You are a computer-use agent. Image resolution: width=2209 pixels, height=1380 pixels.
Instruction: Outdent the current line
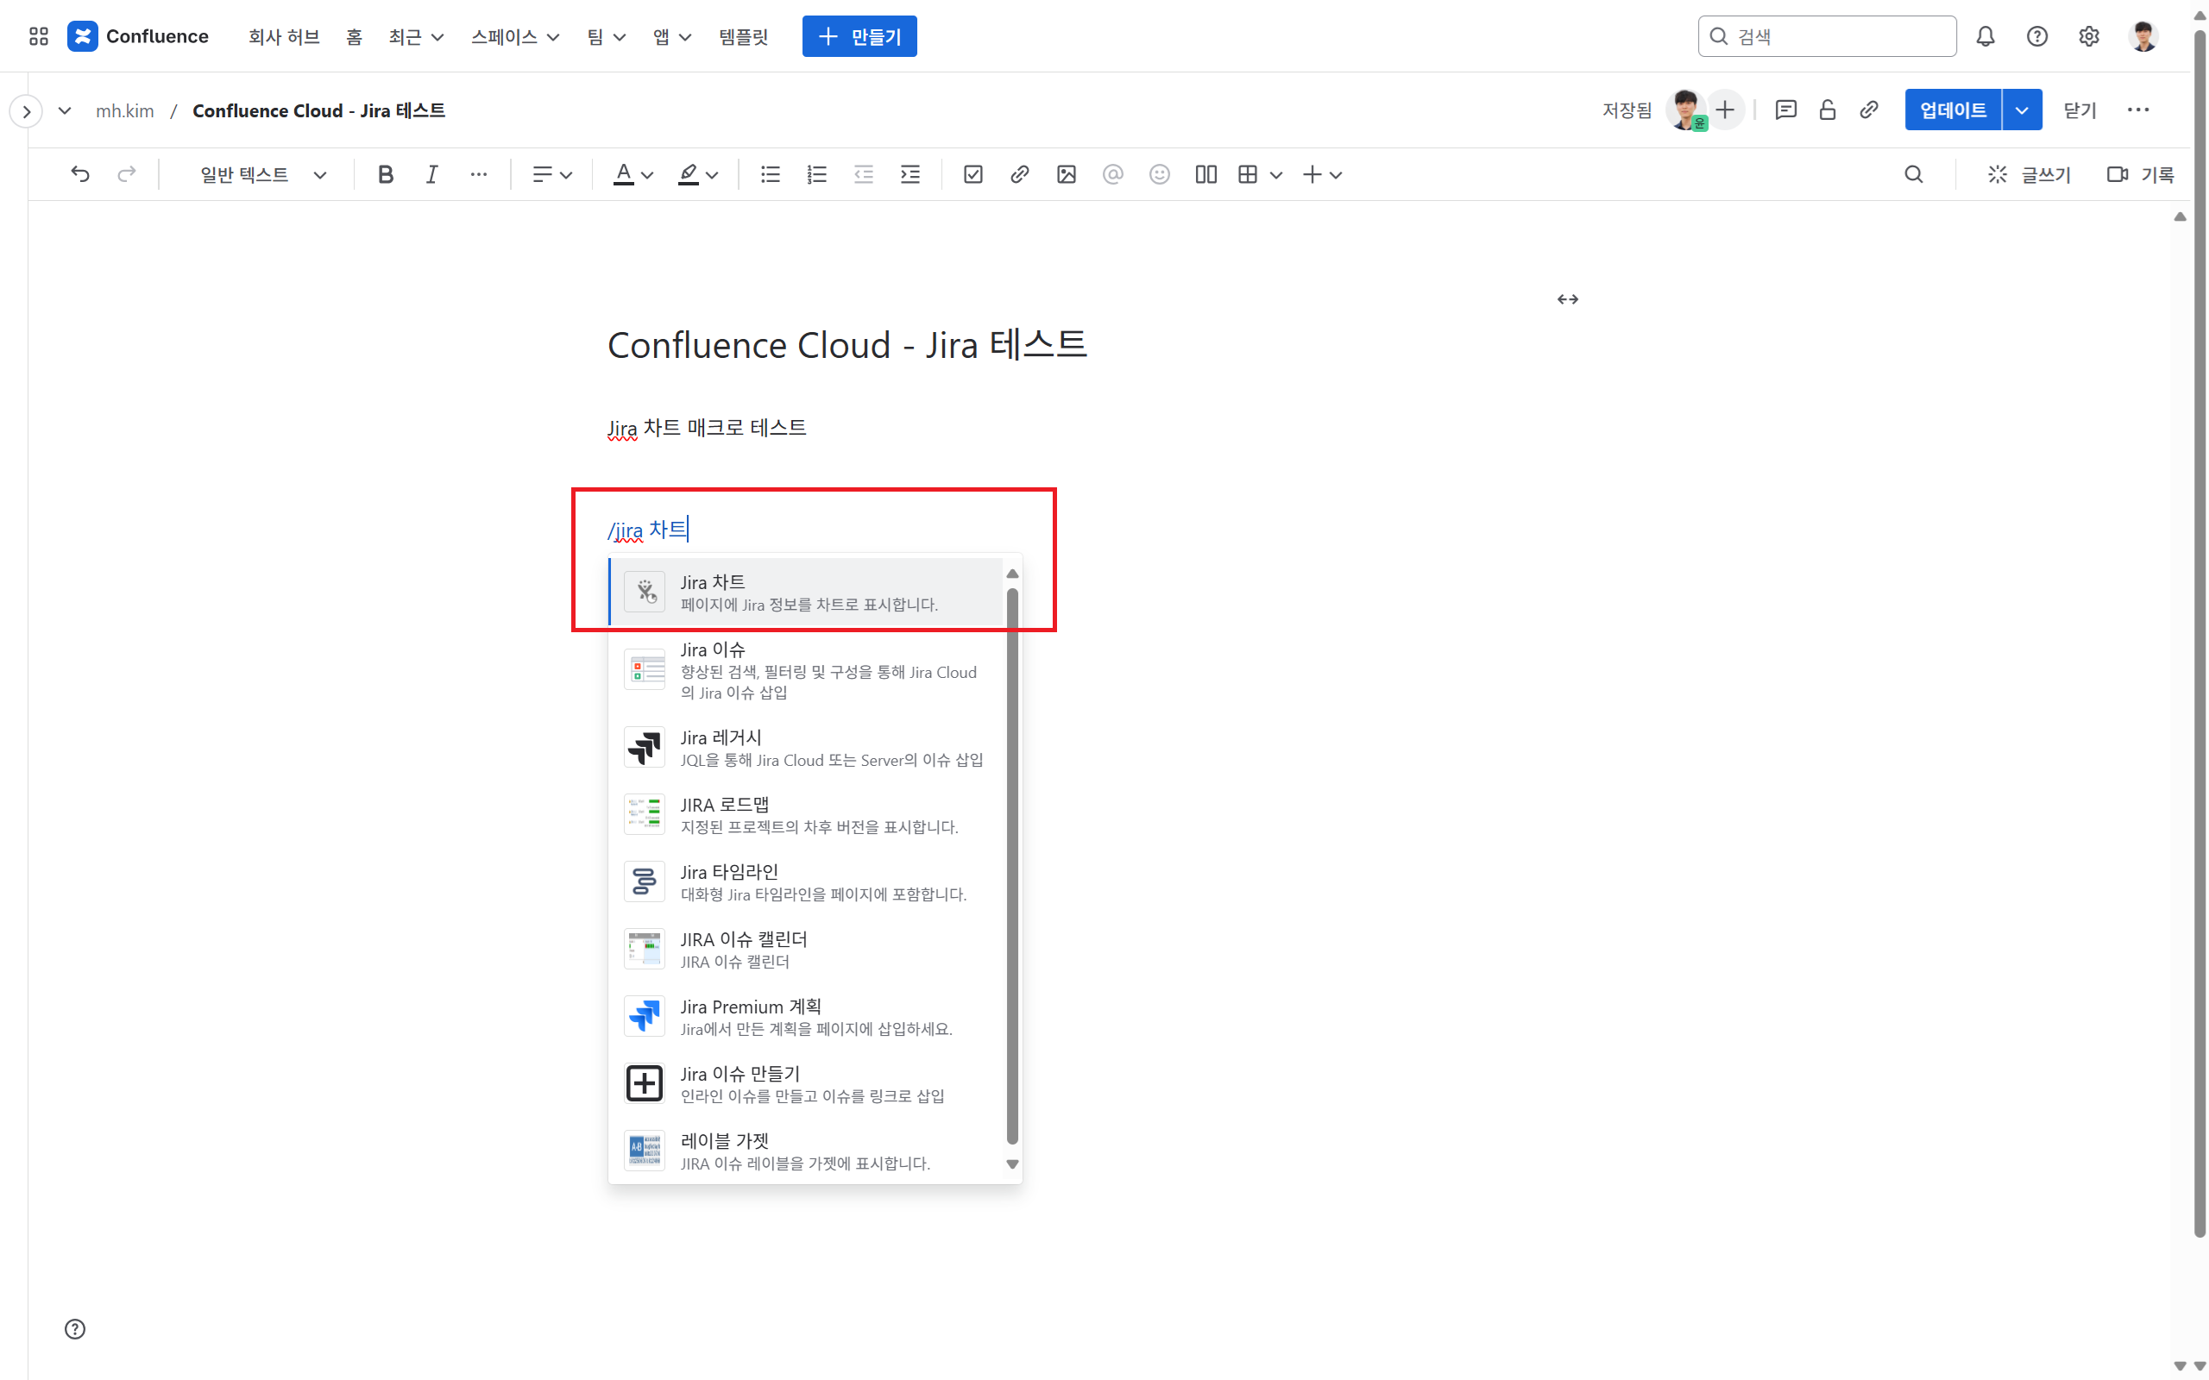[864, 174]
